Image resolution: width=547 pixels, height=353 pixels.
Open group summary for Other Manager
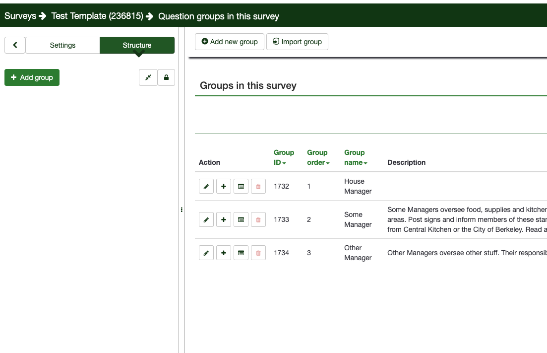241,253
